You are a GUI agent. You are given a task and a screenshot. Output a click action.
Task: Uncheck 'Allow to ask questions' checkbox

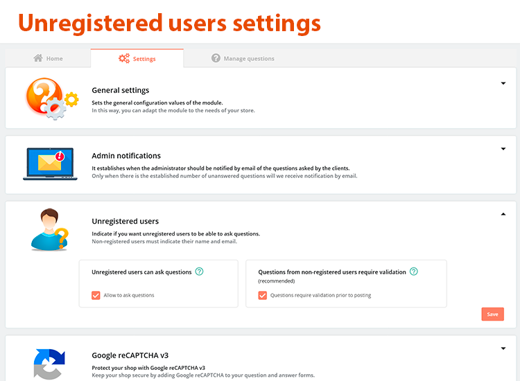point(96,295)
